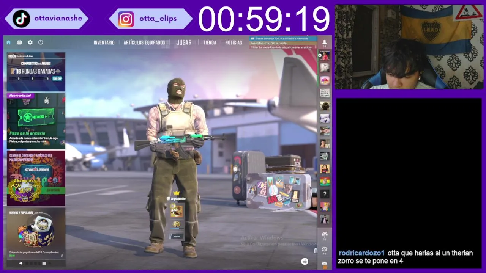Open the friends list icon showing 14
Screen dimensions: 486x273
[x=325, y=44]
